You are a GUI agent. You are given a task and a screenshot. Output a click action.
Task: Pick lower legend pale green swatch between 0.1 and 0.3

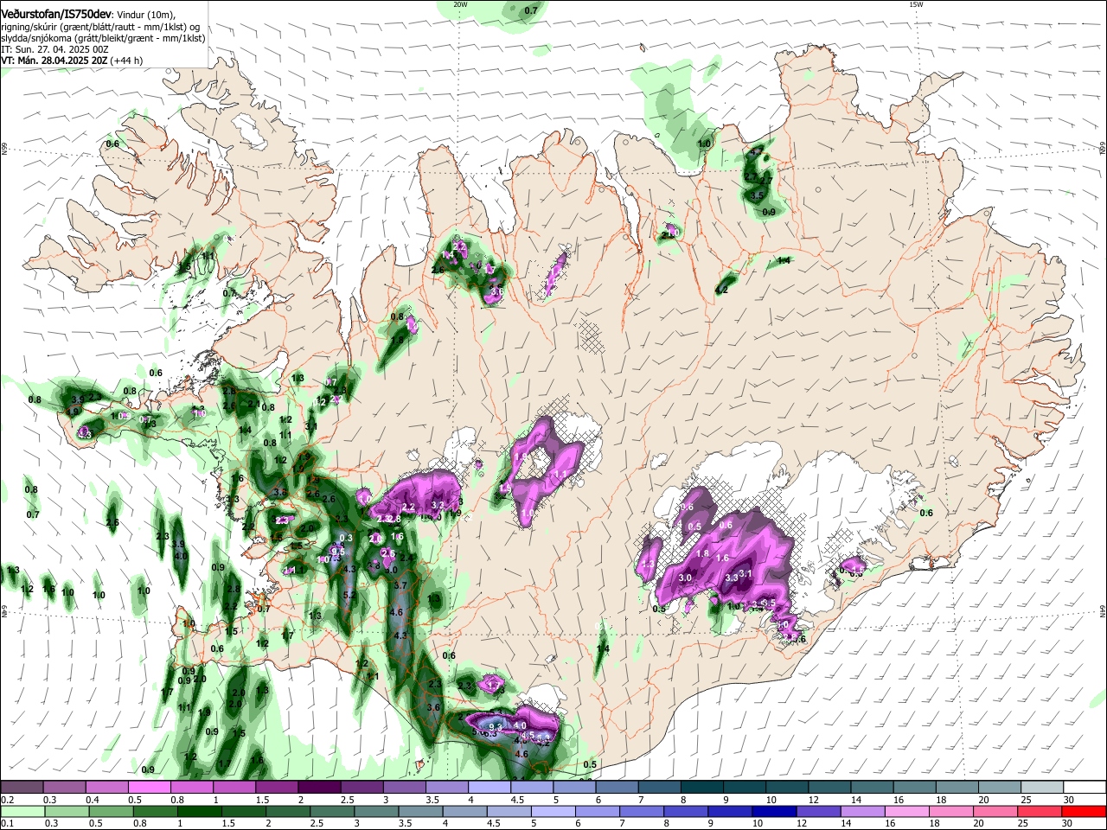coord(22,811)
